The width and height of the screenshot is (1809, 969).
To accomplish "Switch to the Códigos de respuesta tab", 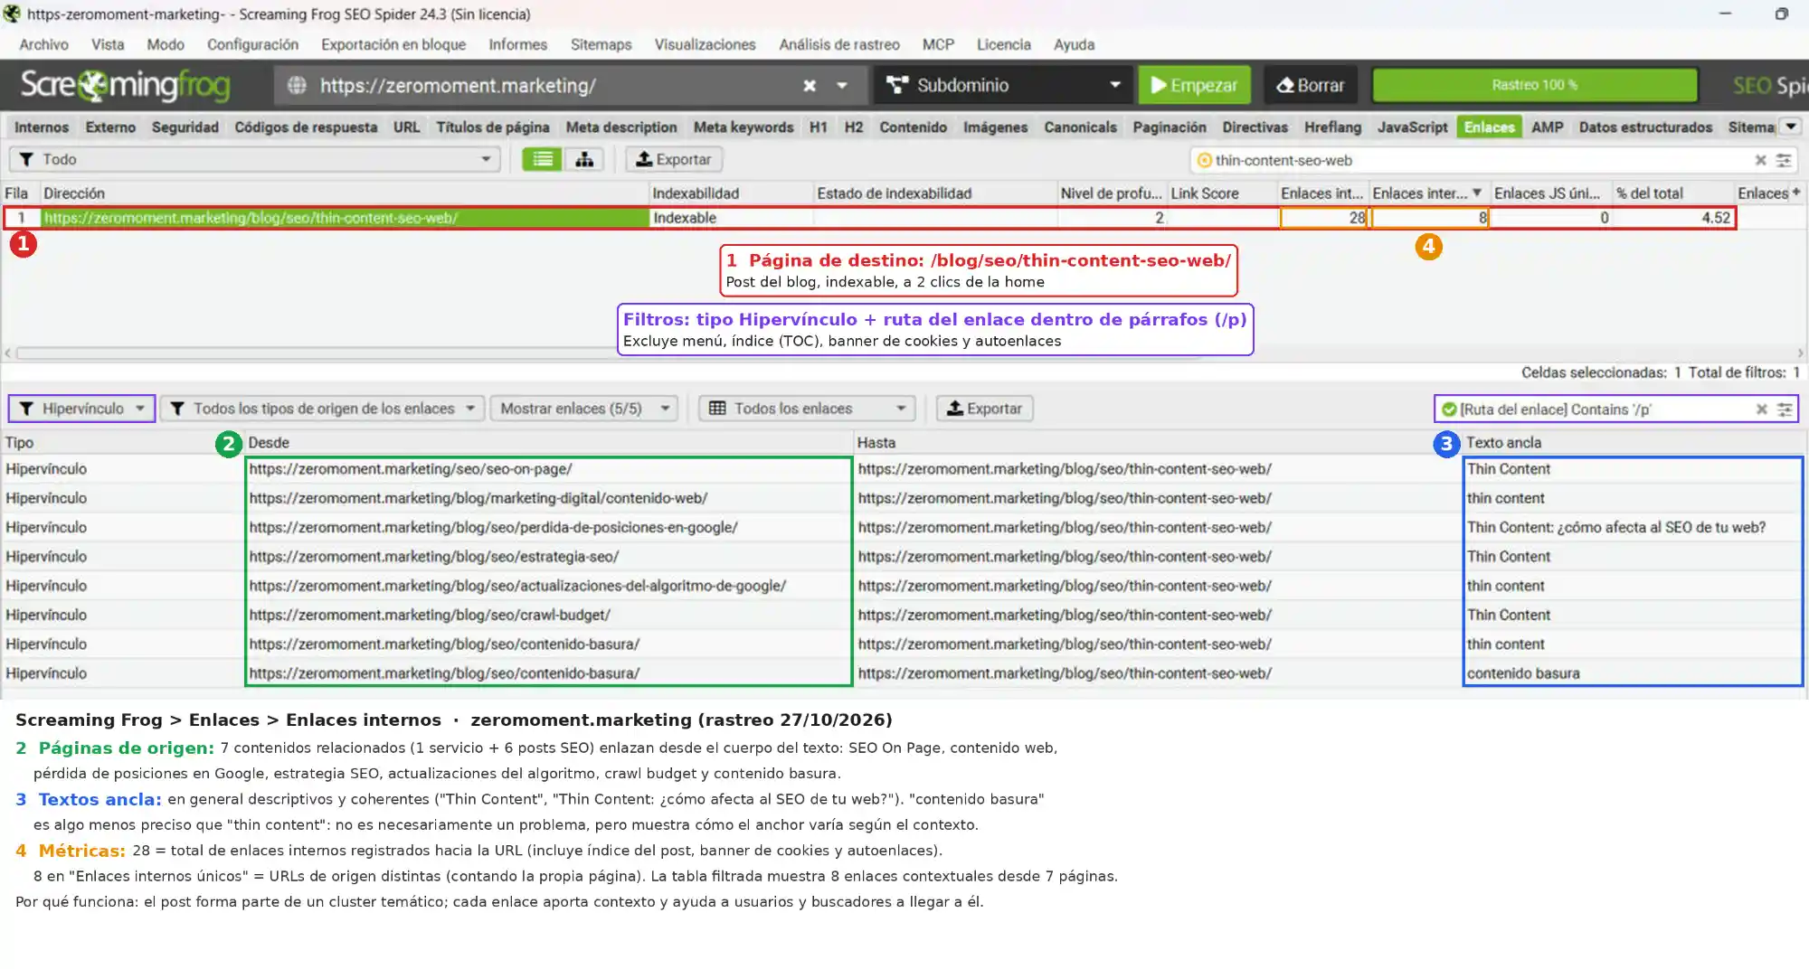I will (x=306, y=127).
